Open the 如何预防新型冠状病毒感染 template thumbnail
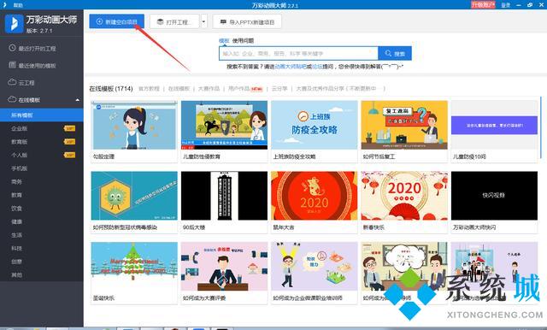 (x=134, y=196)
